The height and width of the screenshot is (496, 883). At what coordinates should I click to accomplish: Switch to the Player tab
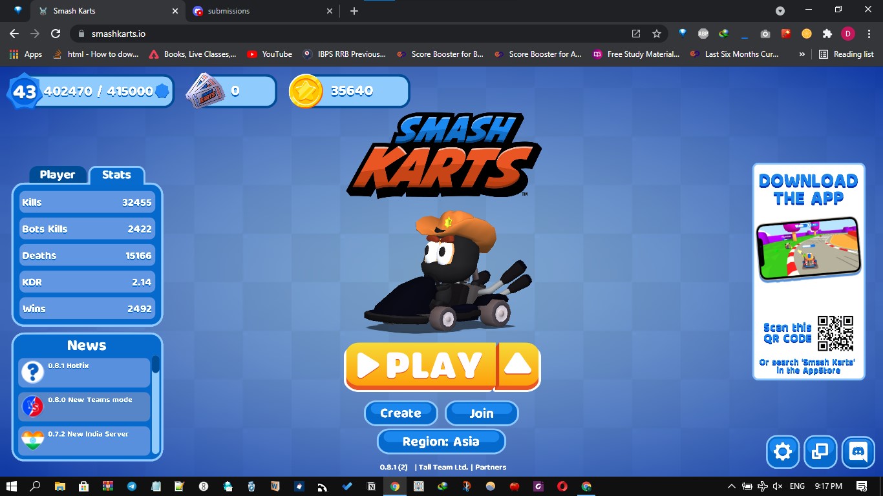tap(58, 175)
